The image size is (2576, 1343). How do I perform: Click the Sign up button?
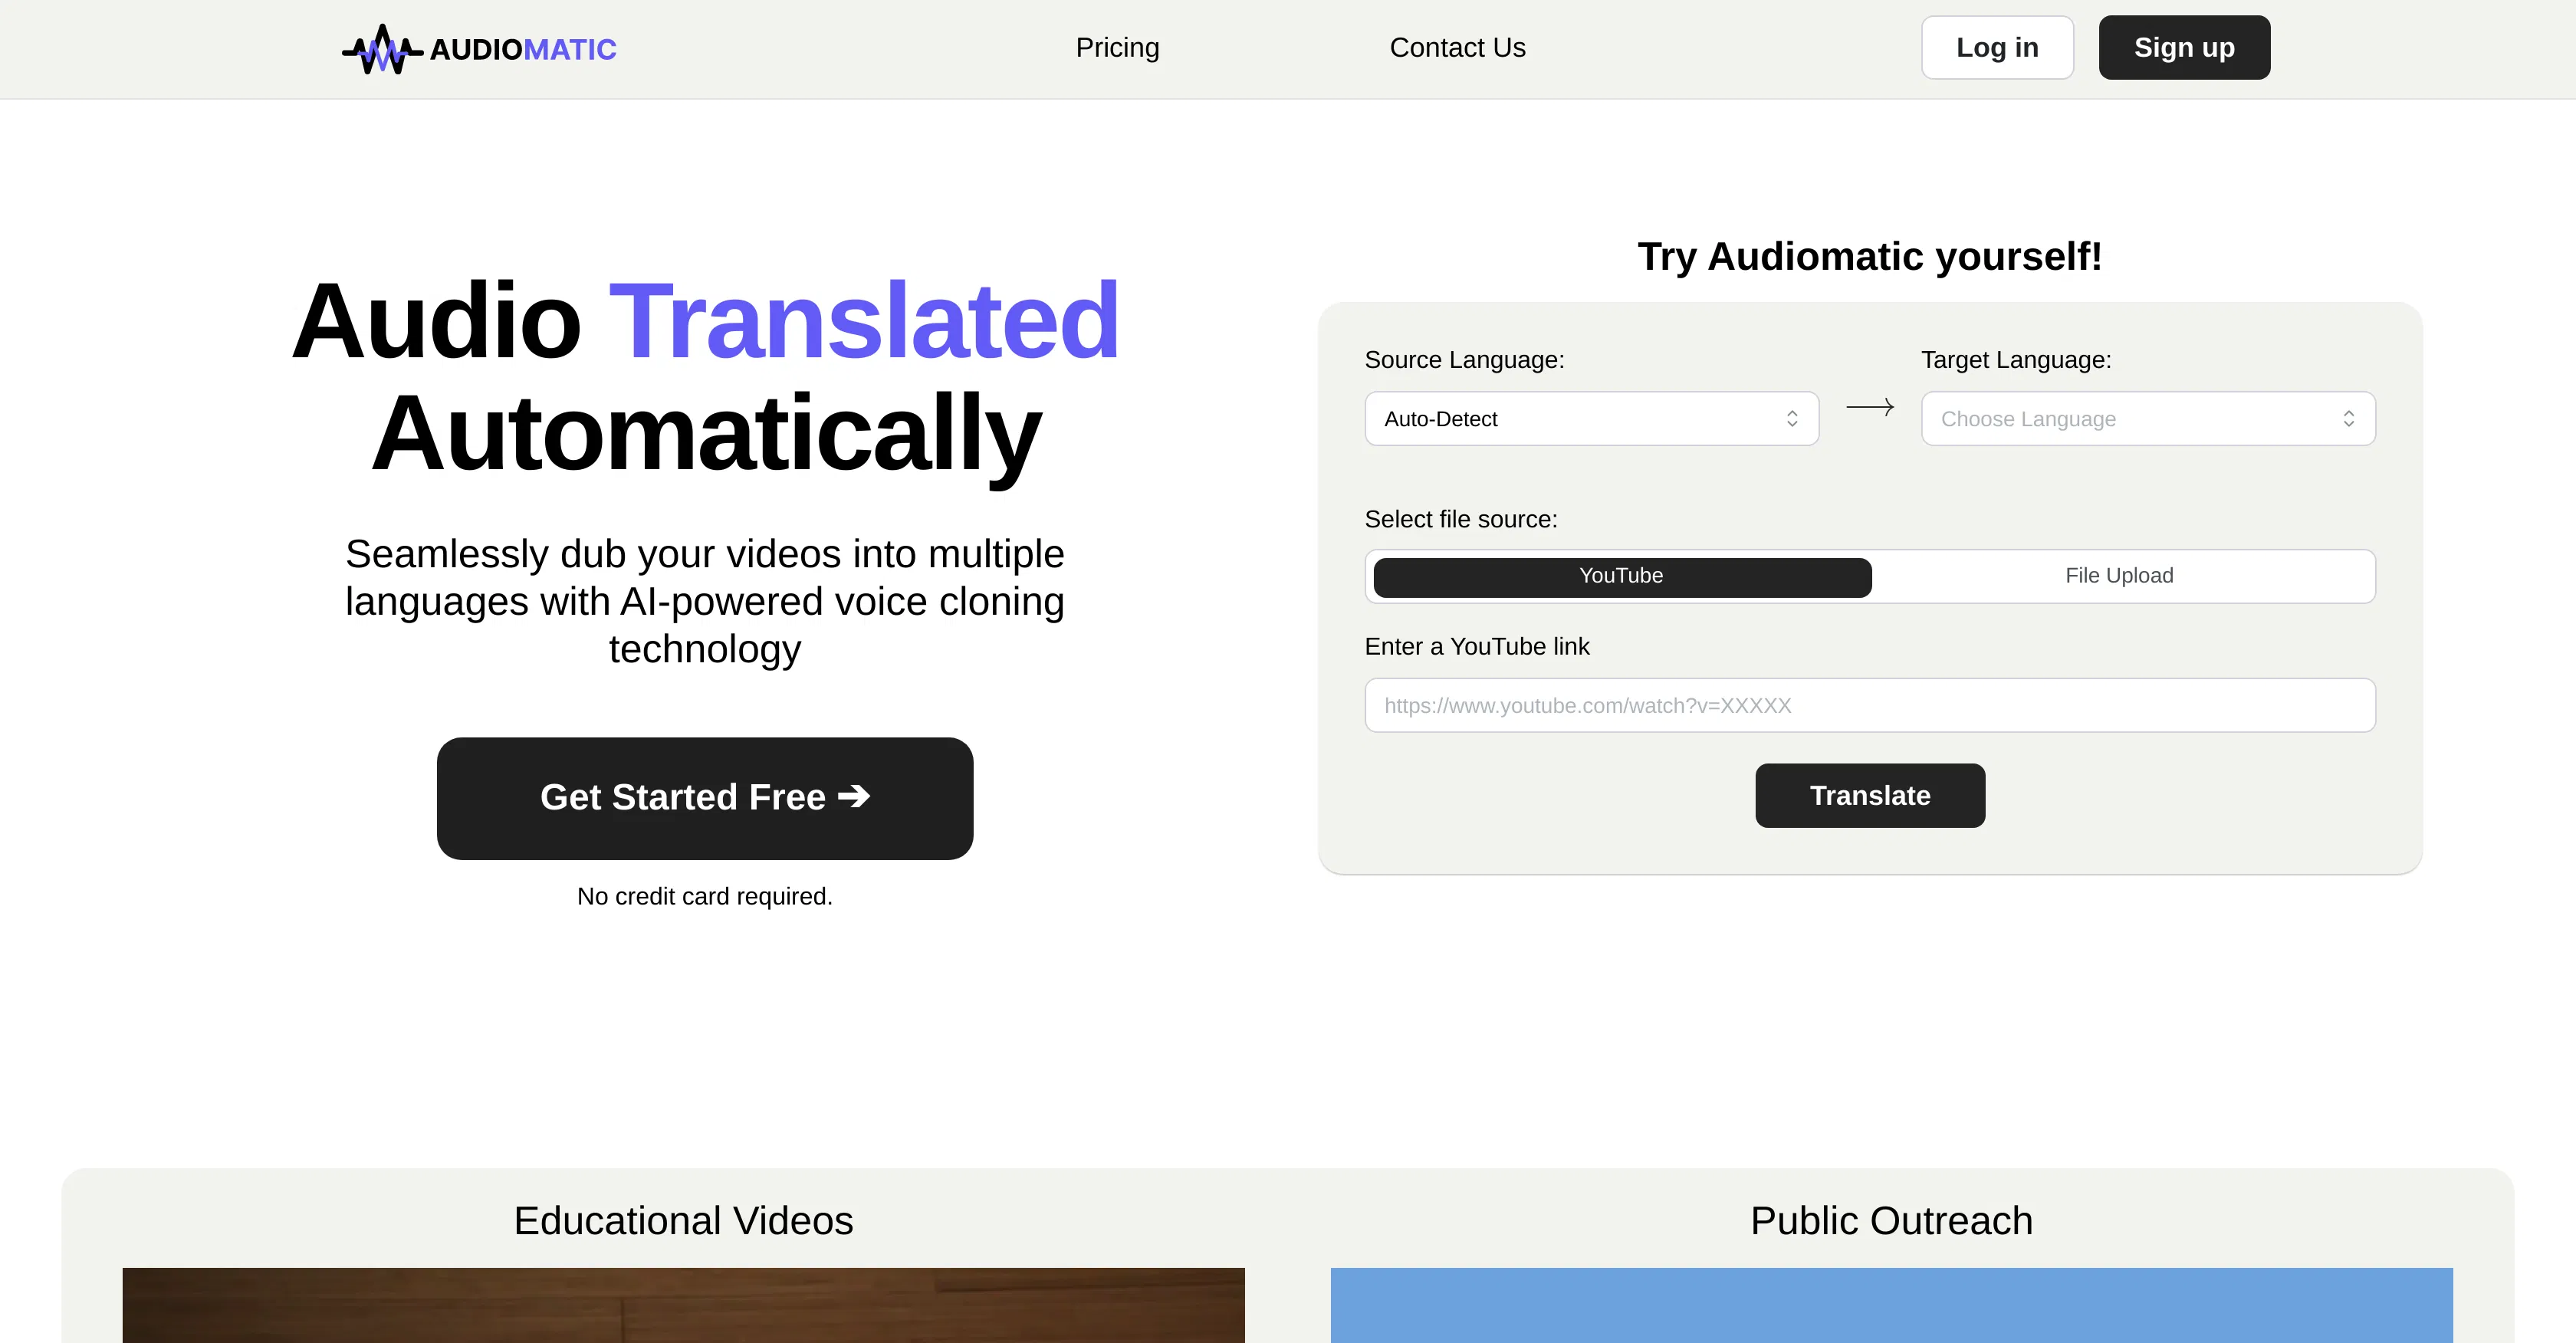(x=2184, y=47)
